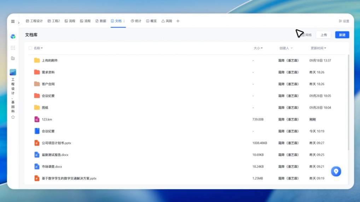Screen dimensions: 360x202
Task: Click the vertical scrollbar of file list
Action: point(348,103)
